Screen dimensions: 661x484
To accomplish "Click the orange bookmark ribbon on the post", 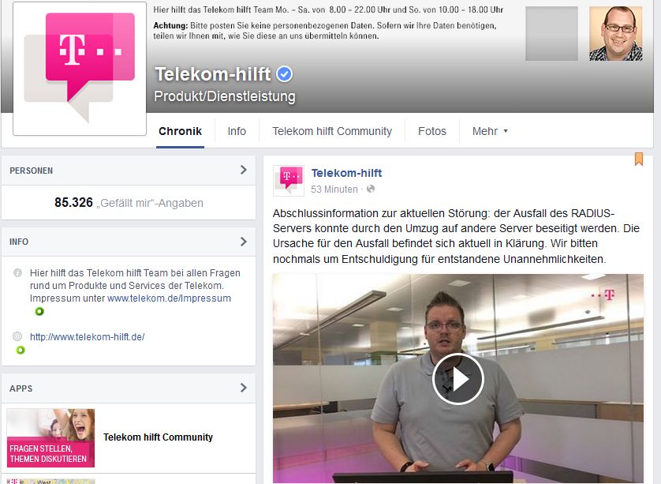I will pos(639,159).
